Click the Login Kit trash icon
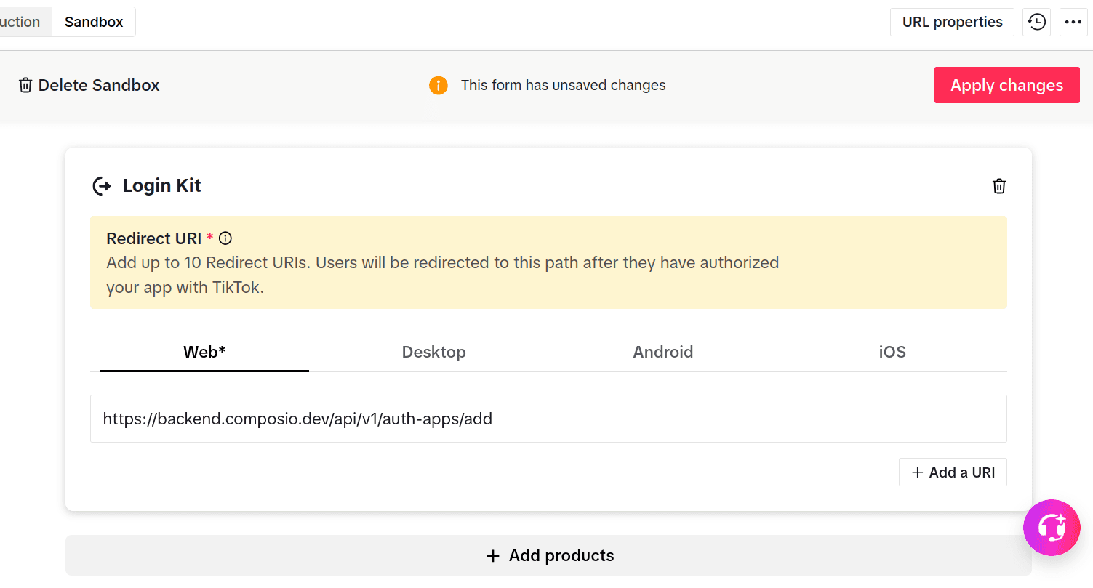1093x588 pixels. tap(999, 186)
